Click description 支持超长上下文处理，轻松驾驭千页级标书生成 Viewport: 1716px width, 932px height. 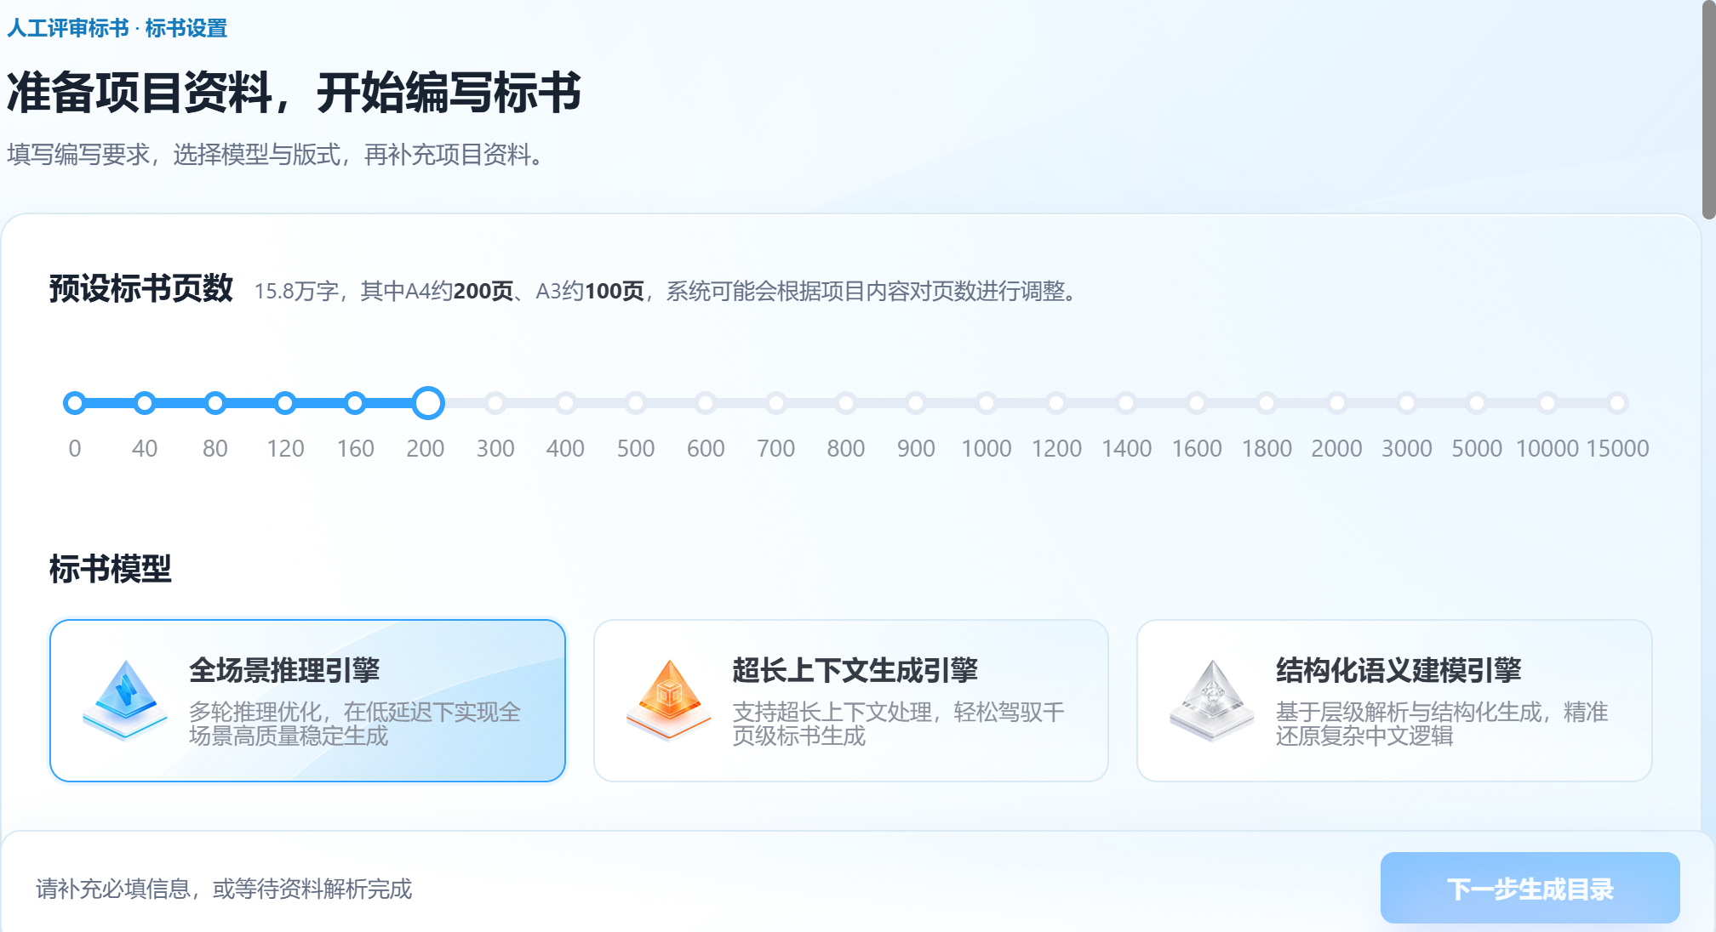[x=899, y=724]
